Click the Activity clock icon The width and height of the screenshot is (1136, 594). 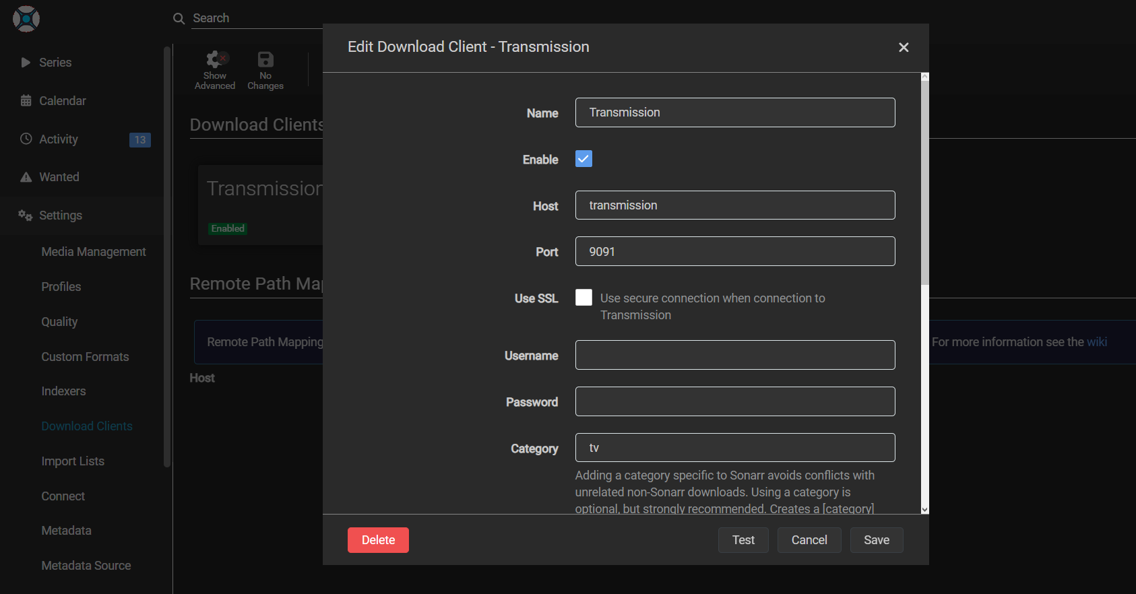(26, 139)
